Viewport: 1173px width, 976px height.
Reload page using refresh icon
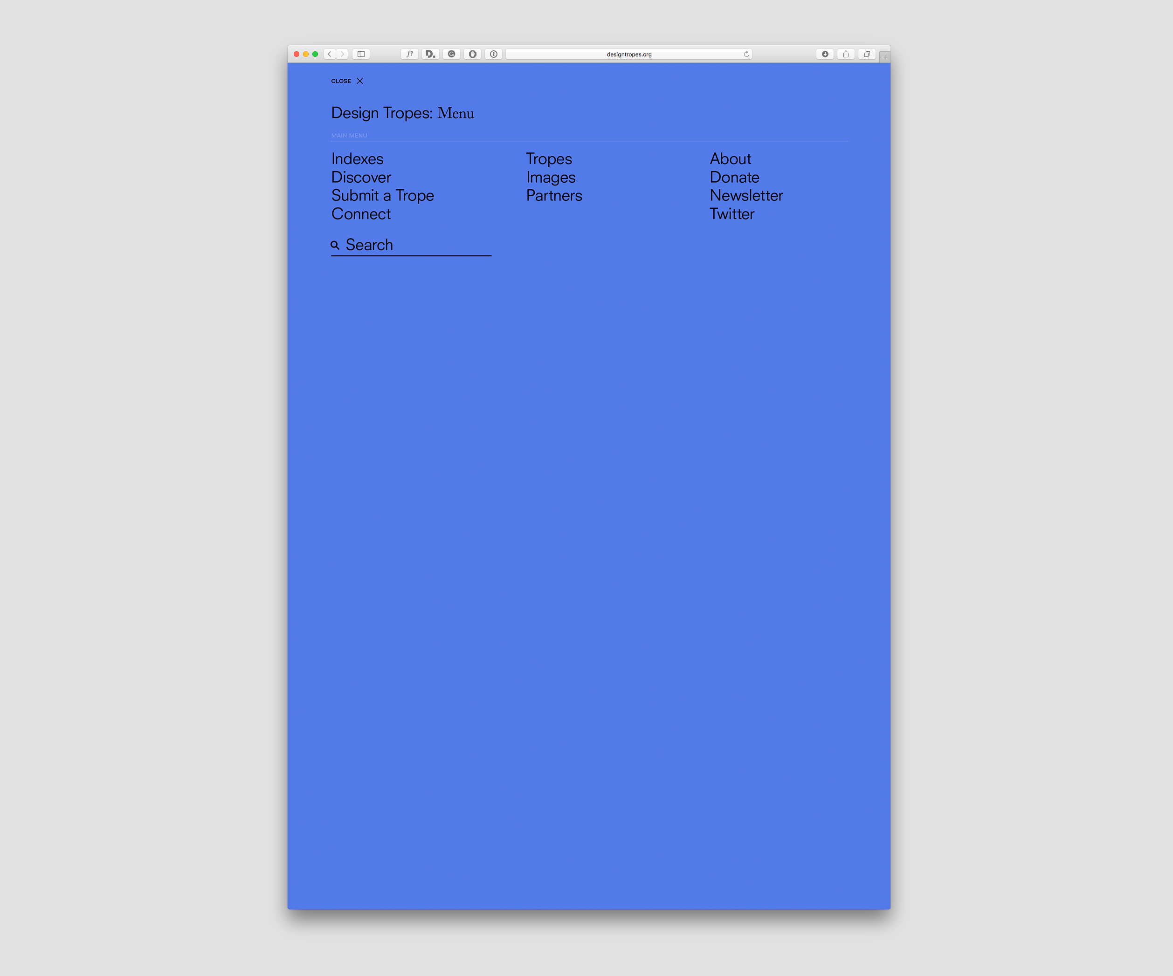click(x=746, y=54)
